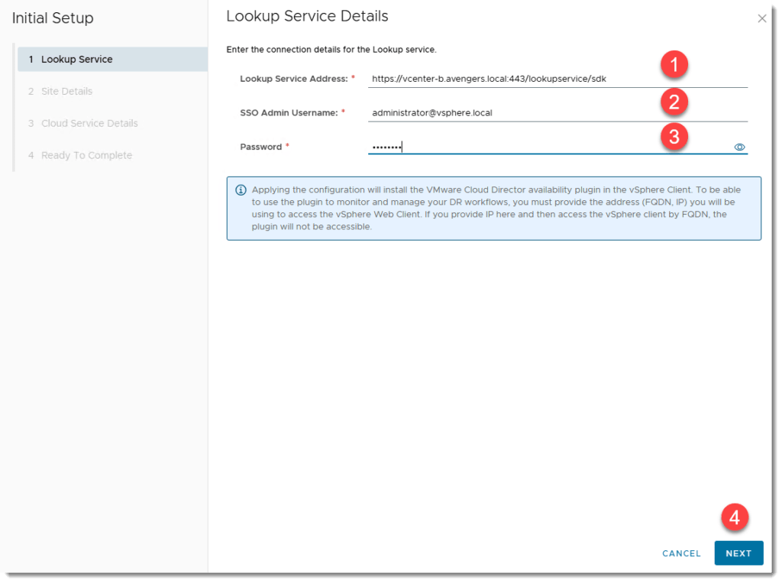This screenshot has width=782, height=583.
Task: Show password using the eye icon
Action: 739,147
